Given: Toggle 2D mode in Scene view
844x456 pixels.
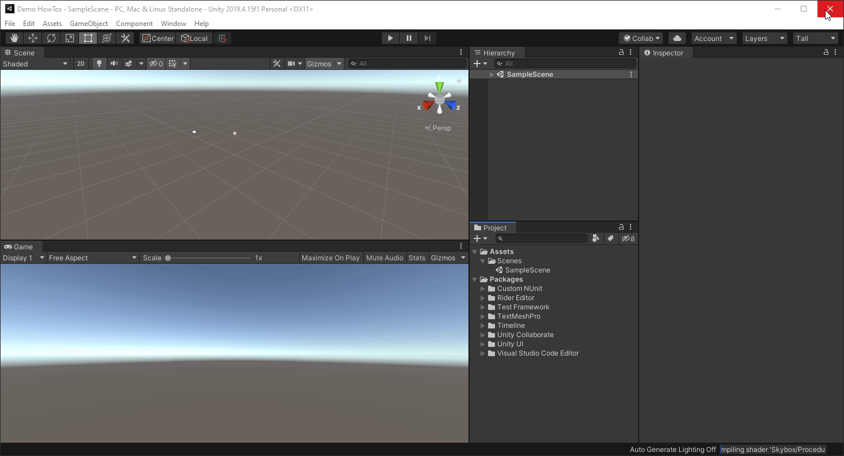Looking at the screenshot, I should click(x=81, y=63).
